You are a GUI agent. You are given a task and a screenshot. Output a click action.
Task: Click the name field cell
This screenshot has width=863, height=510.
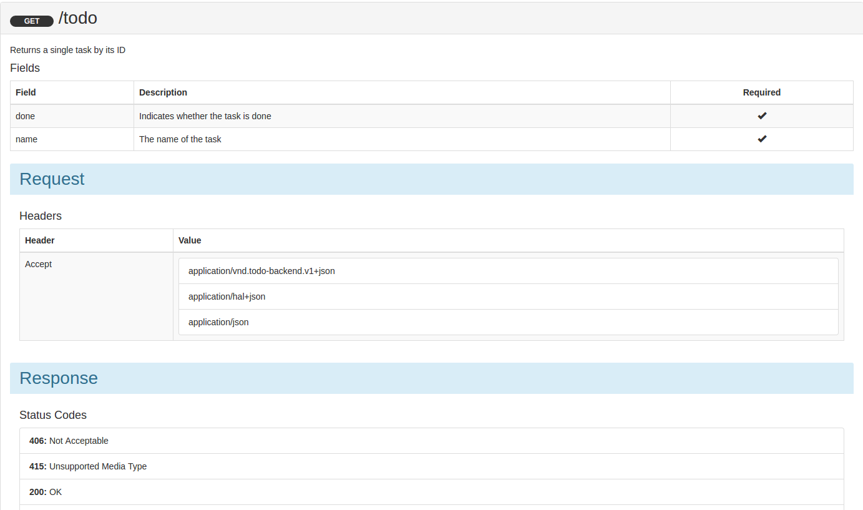click(x=72, y=139)
